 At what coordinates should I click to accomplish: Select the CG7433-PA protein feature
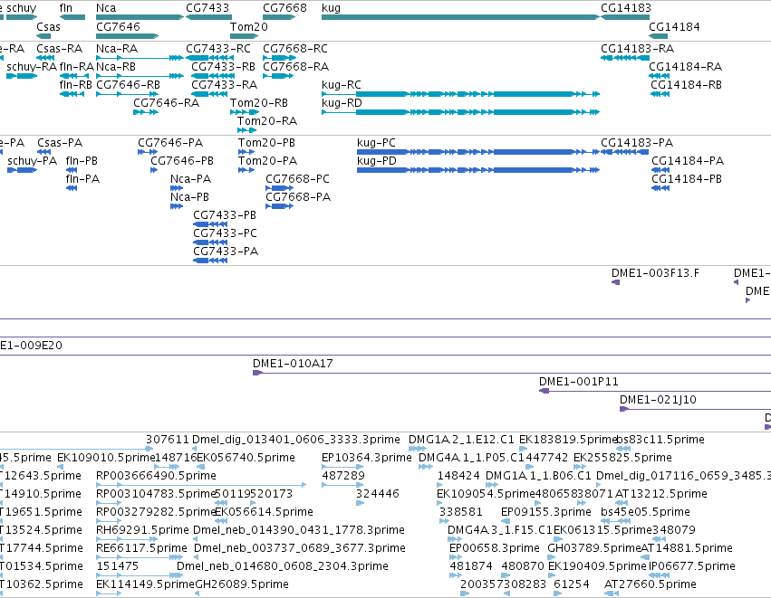[x=210, y=261]
